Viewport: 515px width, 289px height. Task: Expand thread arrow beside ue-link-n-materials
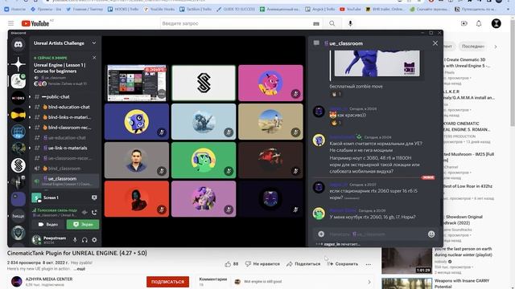click(31, 148)
